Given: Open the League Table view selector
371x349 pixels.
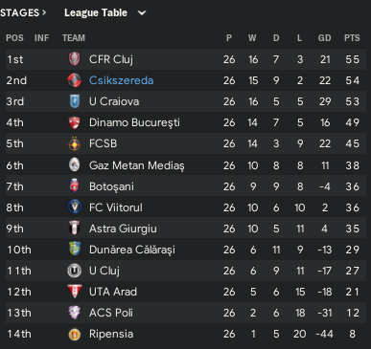Looking at the screenshot, I should point(104,12).
